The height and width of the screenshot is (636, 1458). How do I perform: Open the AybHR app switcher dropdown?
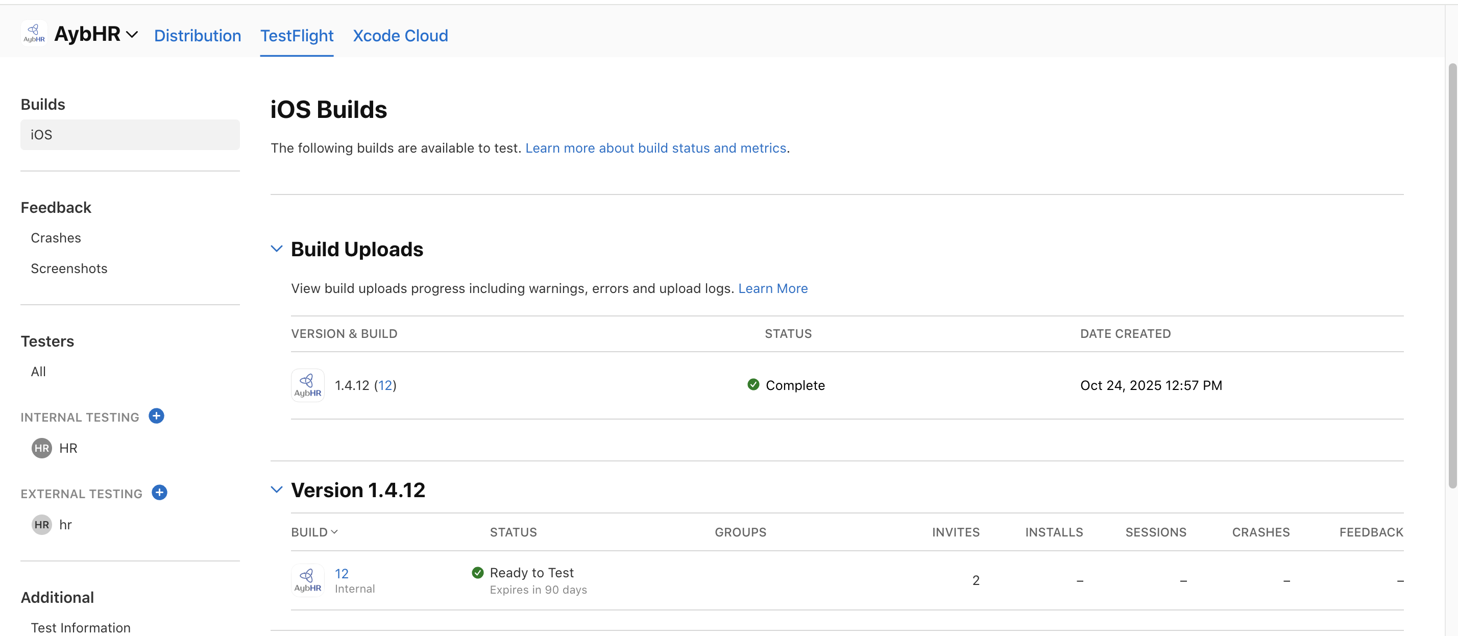132,35
